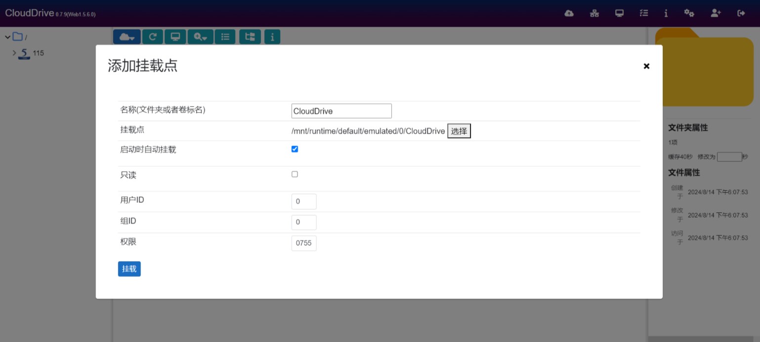760x342 pixels.
Task: Click the logout arrow icon
Action: 741,13
